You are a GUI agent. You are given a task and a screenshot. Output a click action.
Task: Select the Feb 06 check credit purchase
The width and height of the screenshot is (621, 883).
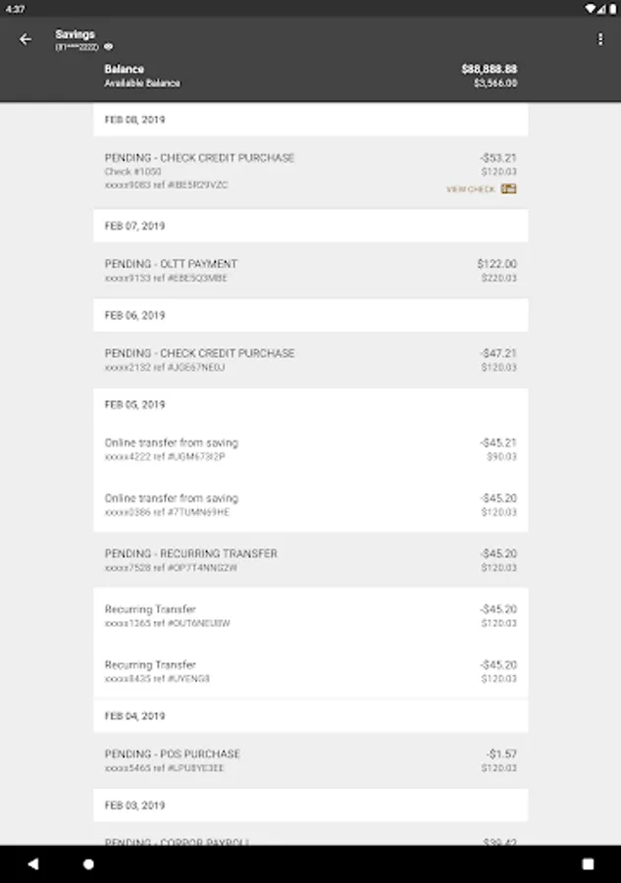pyautogui.click(x=310, y=360)
